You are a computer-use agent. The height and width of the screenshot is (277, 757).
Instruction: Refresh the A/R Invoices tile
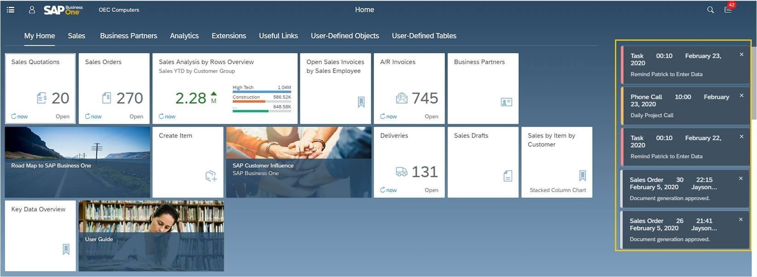389,116
